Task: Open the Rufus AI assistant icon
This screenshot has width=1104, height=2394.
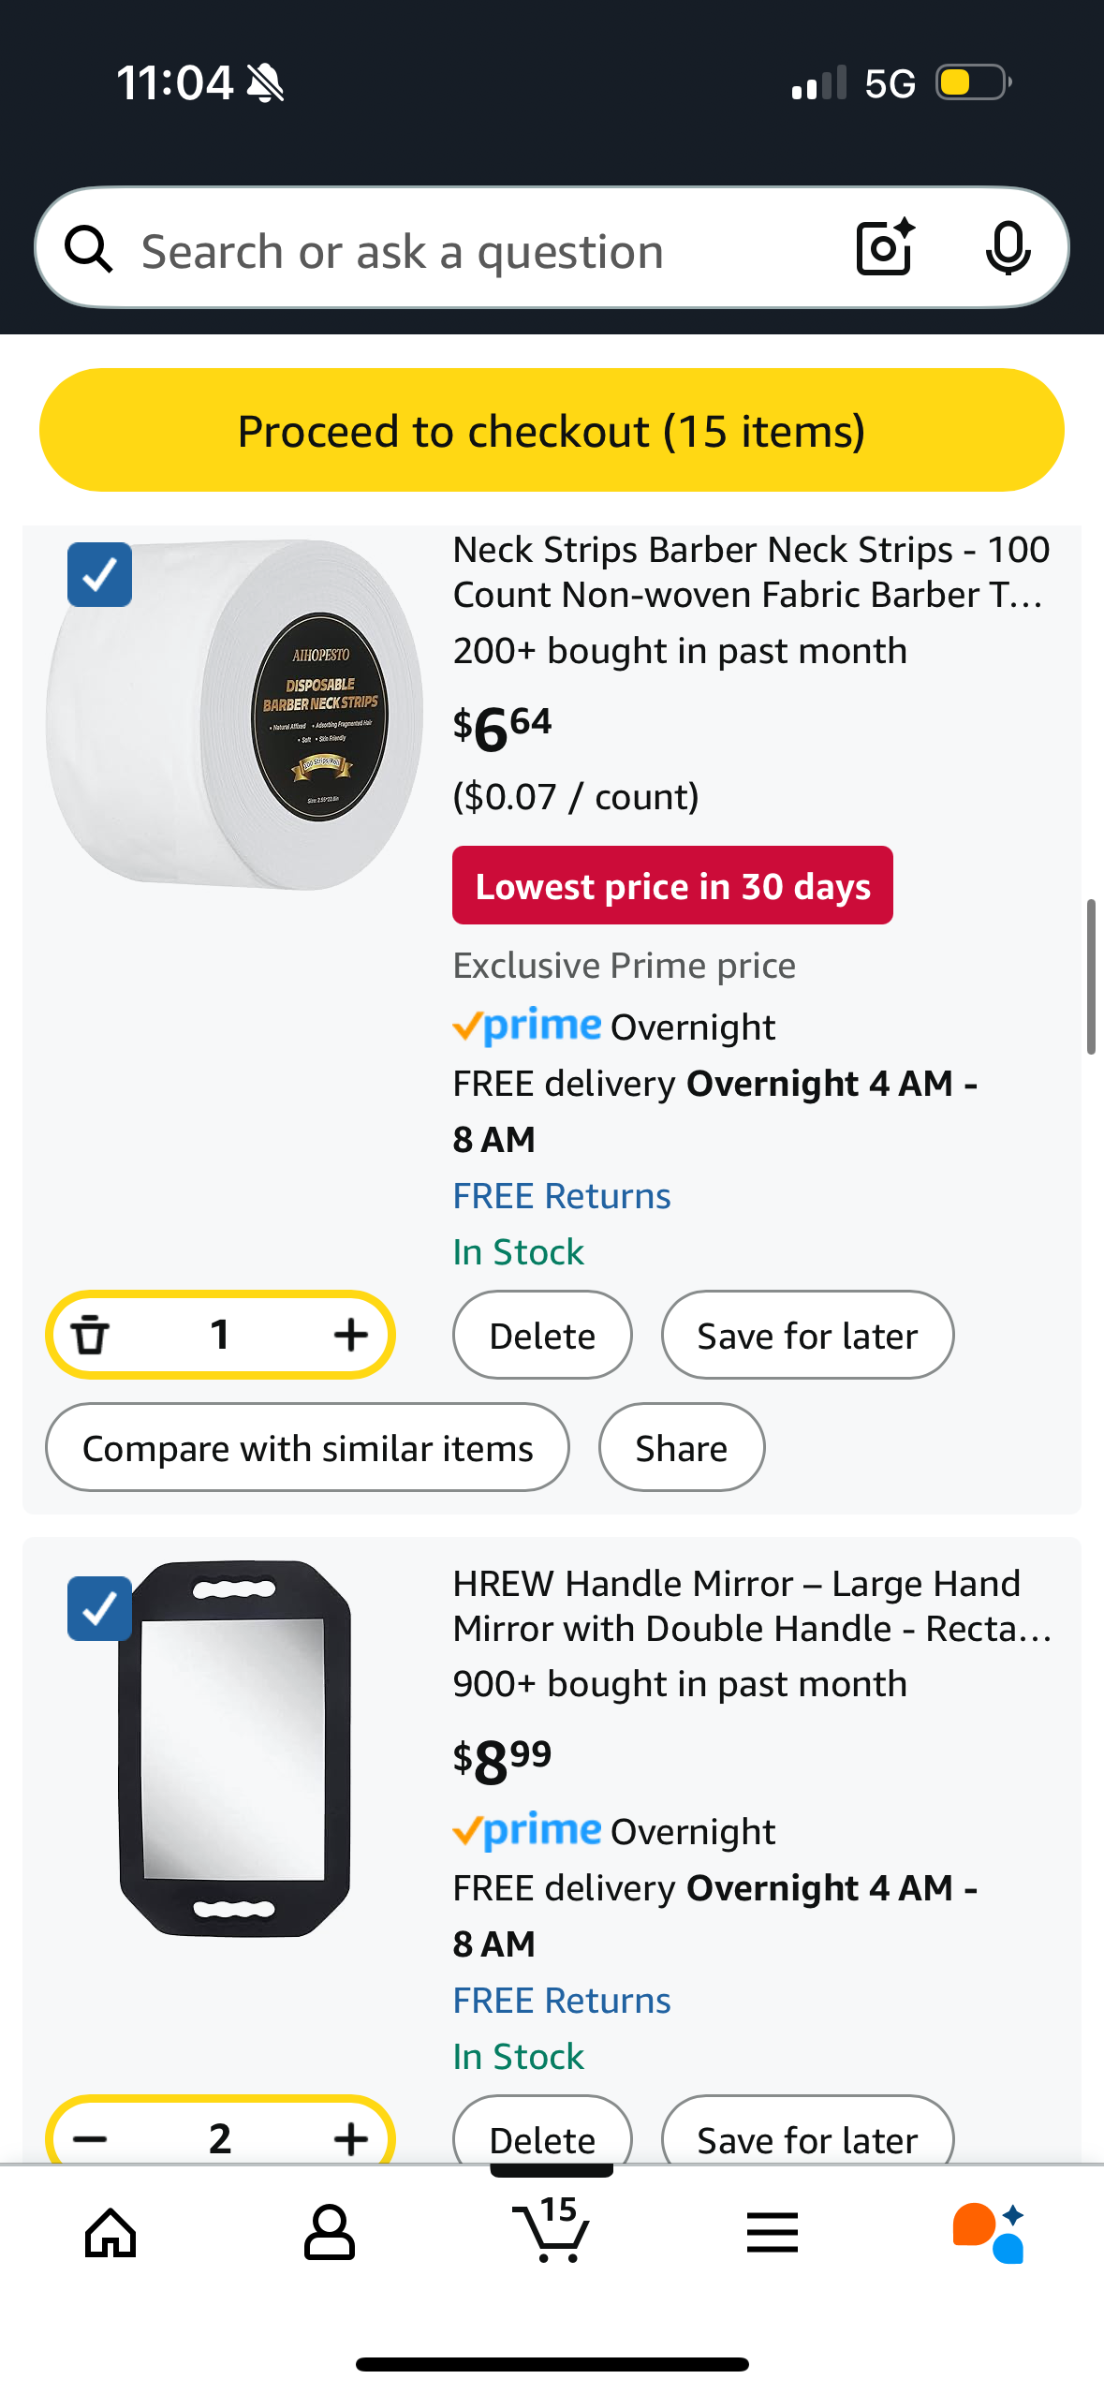Action: [989, 2233]
